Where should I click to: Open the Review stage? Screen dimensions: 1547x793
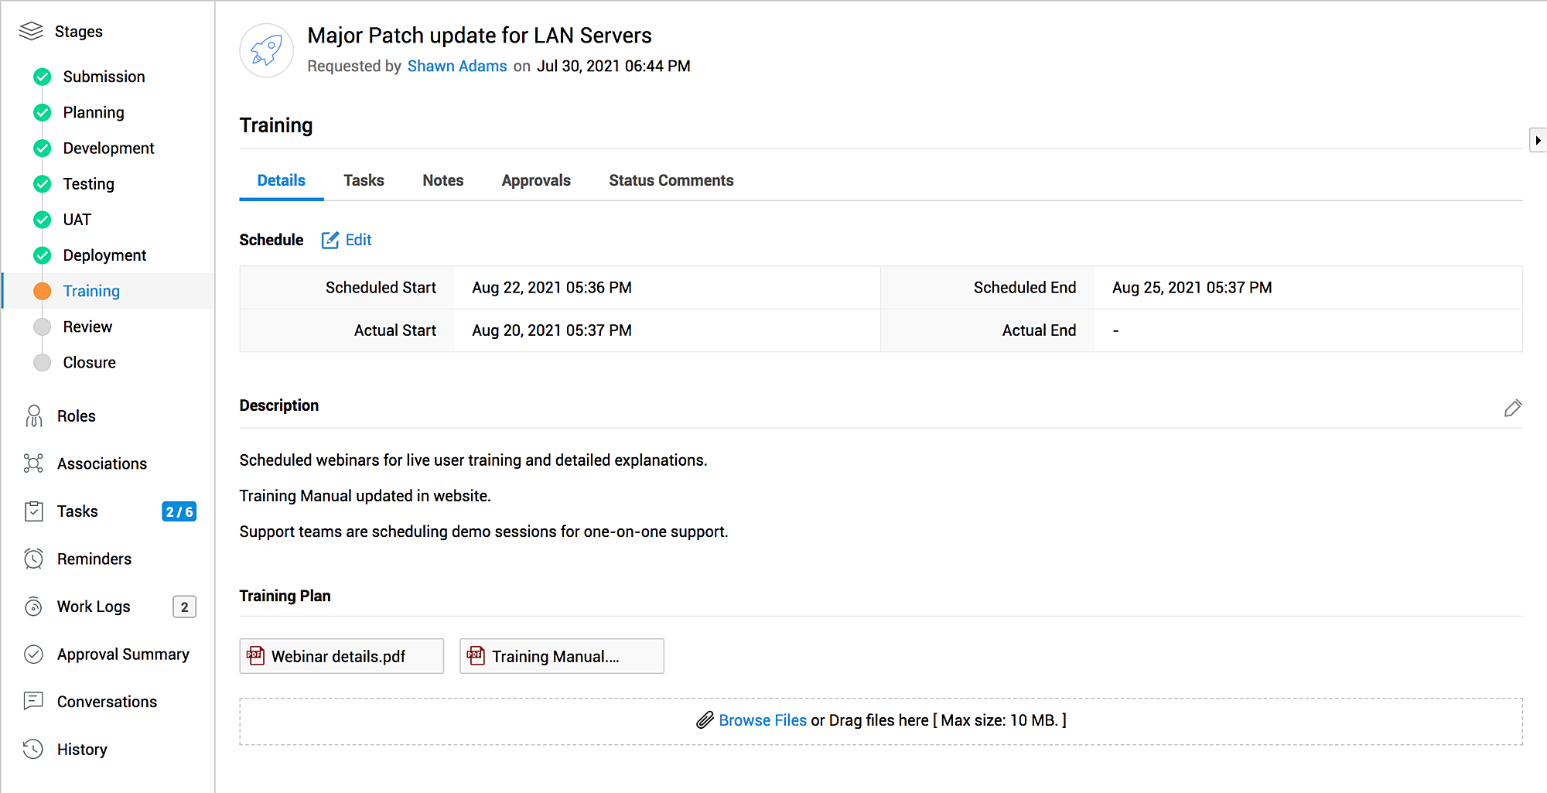pos(87,326)
